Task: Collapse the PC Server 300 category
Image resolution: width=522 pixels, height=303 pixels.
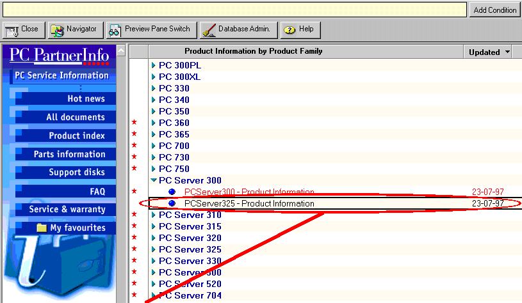Action: tap(154, 180)
